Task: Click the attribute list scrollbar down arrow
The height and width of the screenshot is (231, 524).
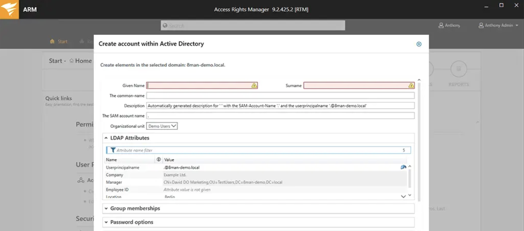Action: click(x=410, y=195)
